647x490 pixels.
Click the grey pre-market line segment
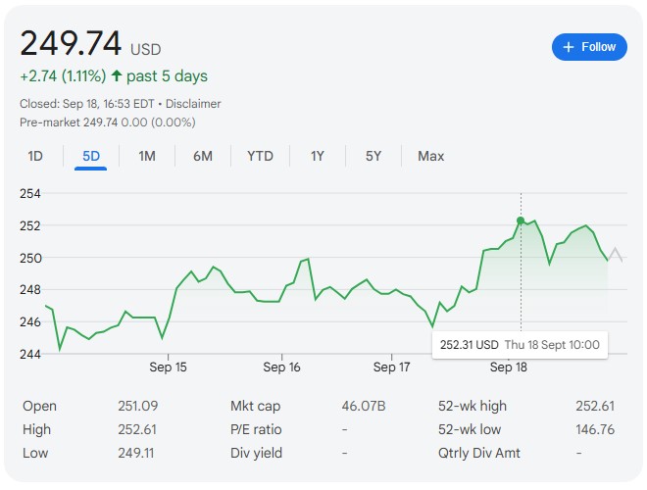(616, 254)
